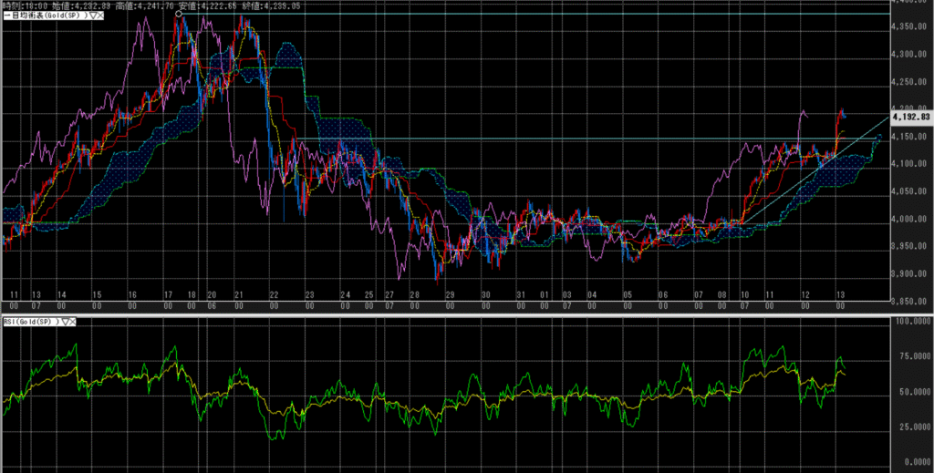Click the date label 29 on time axis
Screen dimensions: 934x473
click(449, 295)
